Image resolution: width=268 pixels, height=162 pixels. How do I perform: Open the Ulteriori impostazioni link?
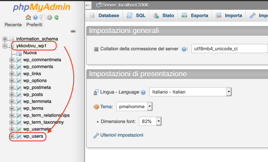point(122,135)
